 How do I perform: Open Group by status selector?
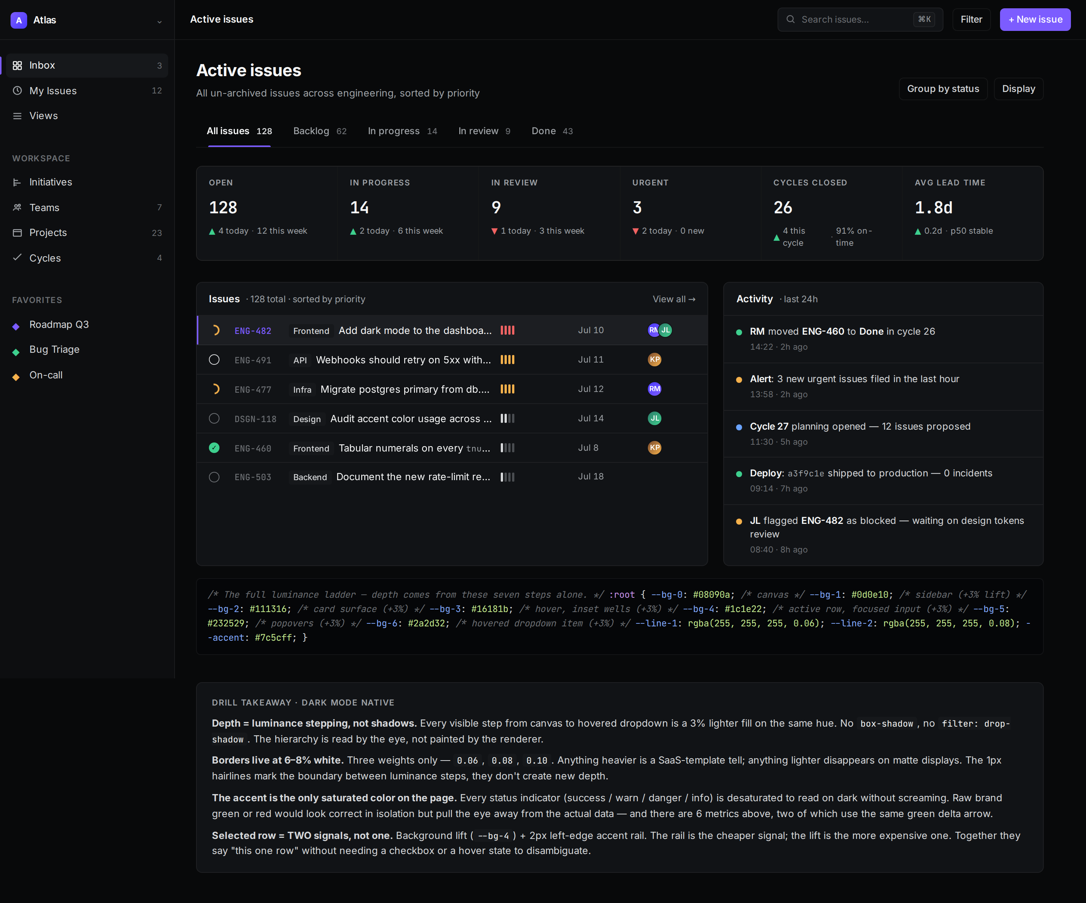(x=943, y=89)
